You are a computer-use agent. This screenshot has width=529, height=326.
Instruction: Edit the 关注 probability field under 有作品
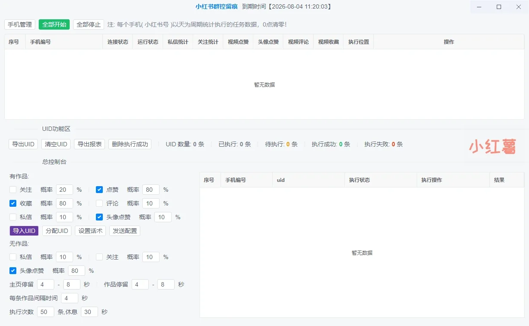click(65, 190)
